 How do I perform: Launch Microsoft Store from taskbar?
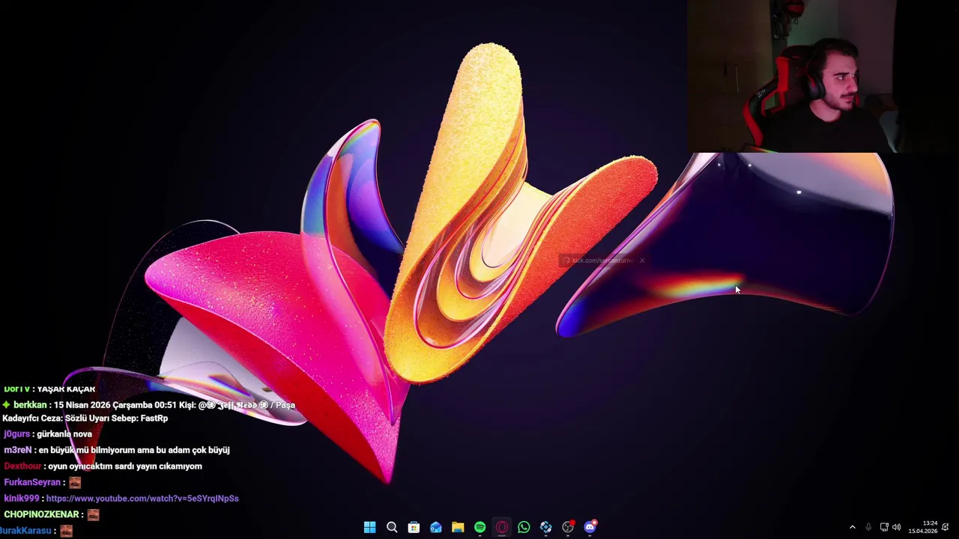tap(414, 527)
